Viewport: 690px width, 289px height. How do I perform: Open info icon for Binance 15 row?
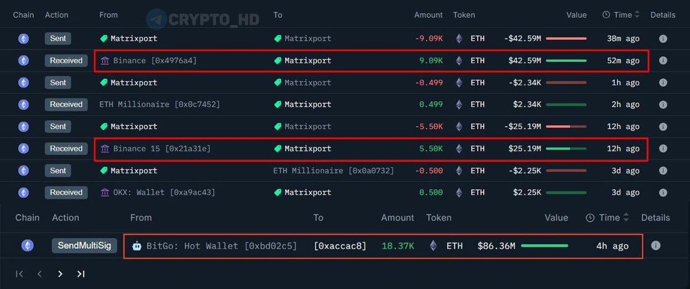coord(663,149)
